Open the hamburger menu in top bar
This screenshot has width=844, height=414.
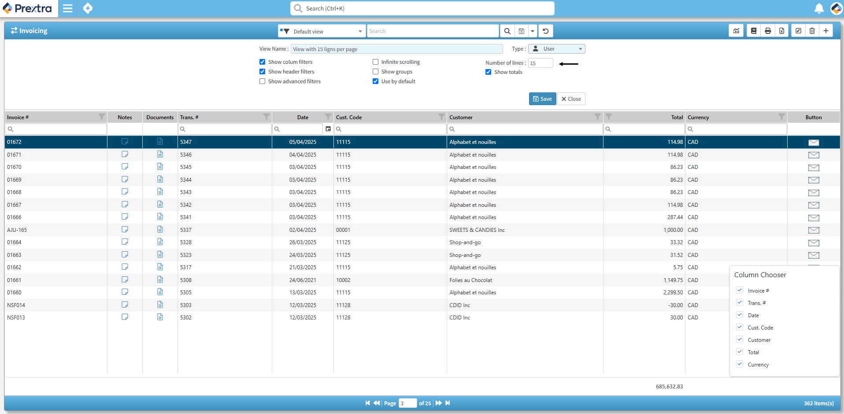(67, 8)
